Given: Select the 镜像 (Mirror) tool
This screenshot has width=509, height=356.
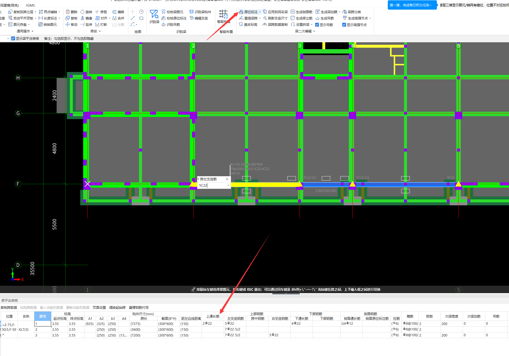Looking at the screenshot, I should [x=86, y=18].
